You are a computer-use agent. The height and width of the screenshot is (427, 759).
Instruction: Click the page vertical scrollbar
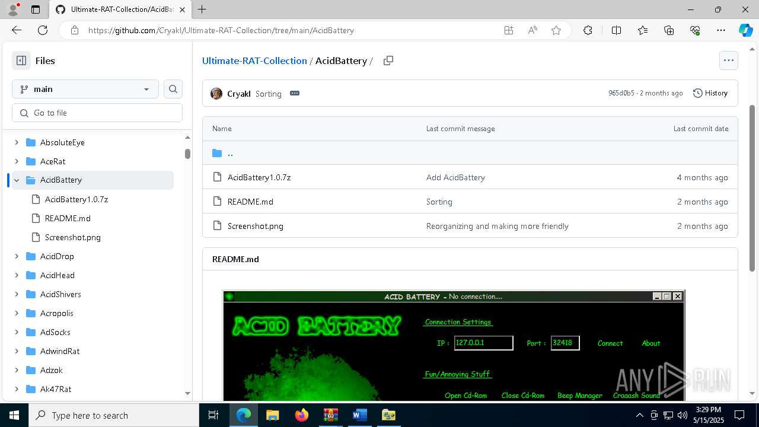coord(752,188)
